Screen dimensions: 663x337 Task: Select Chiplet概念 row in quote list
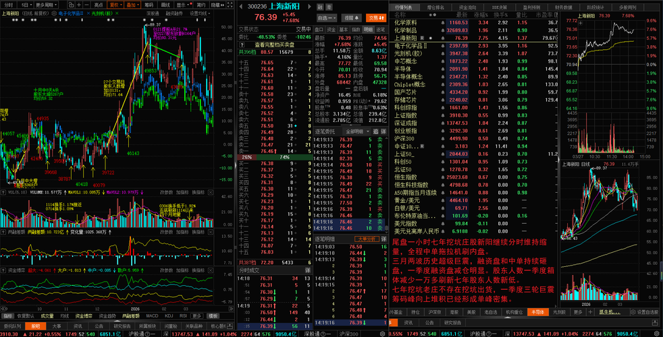(x=473, y=84)
